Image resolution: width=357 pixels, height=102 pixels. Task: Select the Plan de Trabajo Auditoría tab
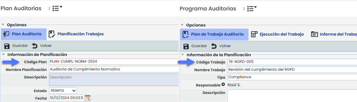pos(214,34)
